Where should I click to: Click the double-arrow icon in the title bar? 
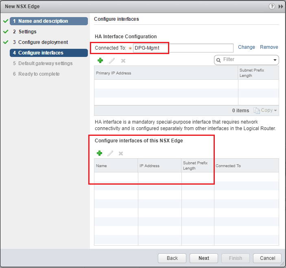tap(281, 7)
